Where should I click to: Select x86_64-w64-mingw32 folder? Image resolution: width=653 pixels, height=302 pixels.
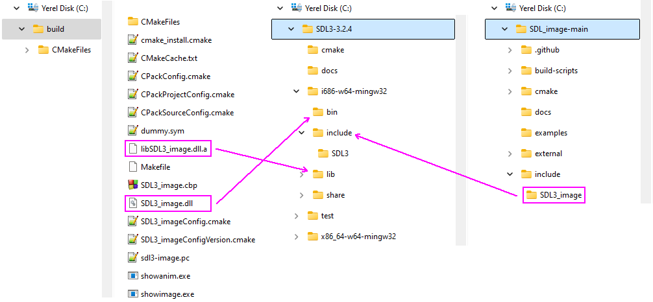point(351,237)
